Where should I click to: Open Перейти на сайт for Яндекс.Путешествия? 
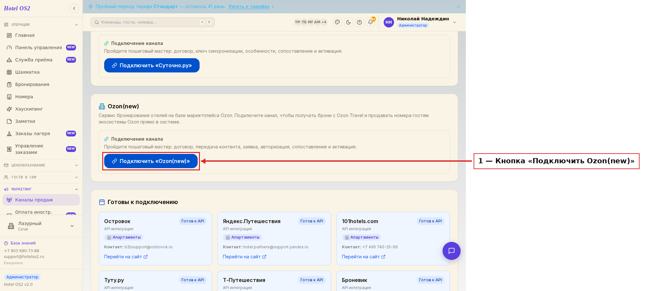(x=245, y=257)
